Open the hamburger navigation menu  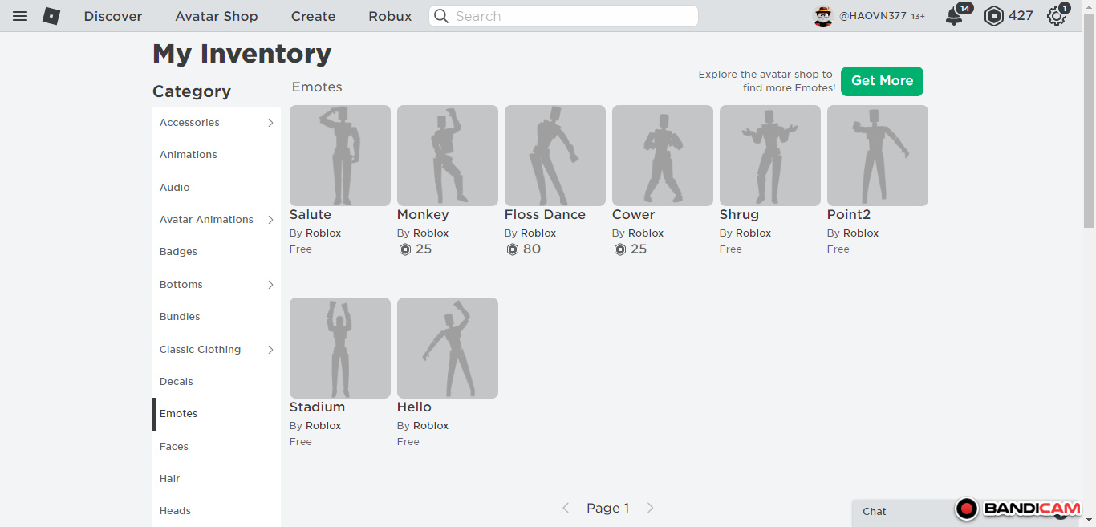(x=20, y=16)
